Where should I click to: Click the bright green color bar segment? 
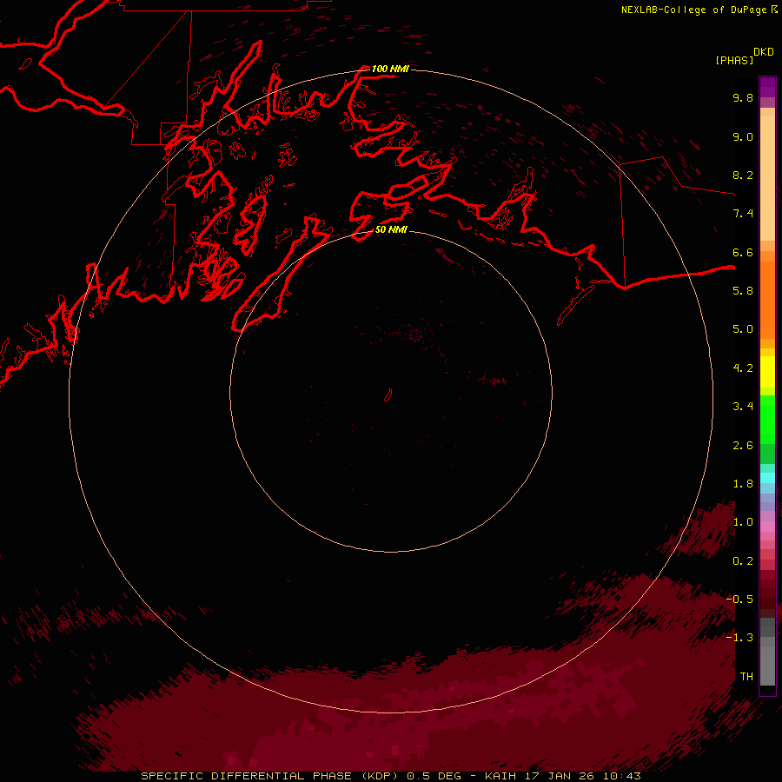(767, 419)
